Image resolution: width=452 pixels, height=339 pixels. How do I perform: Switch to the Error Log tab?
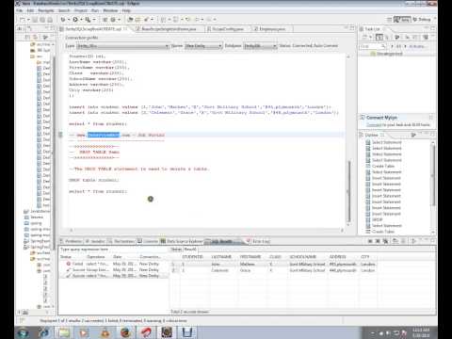pyautogui.click(x=258, y=241)
